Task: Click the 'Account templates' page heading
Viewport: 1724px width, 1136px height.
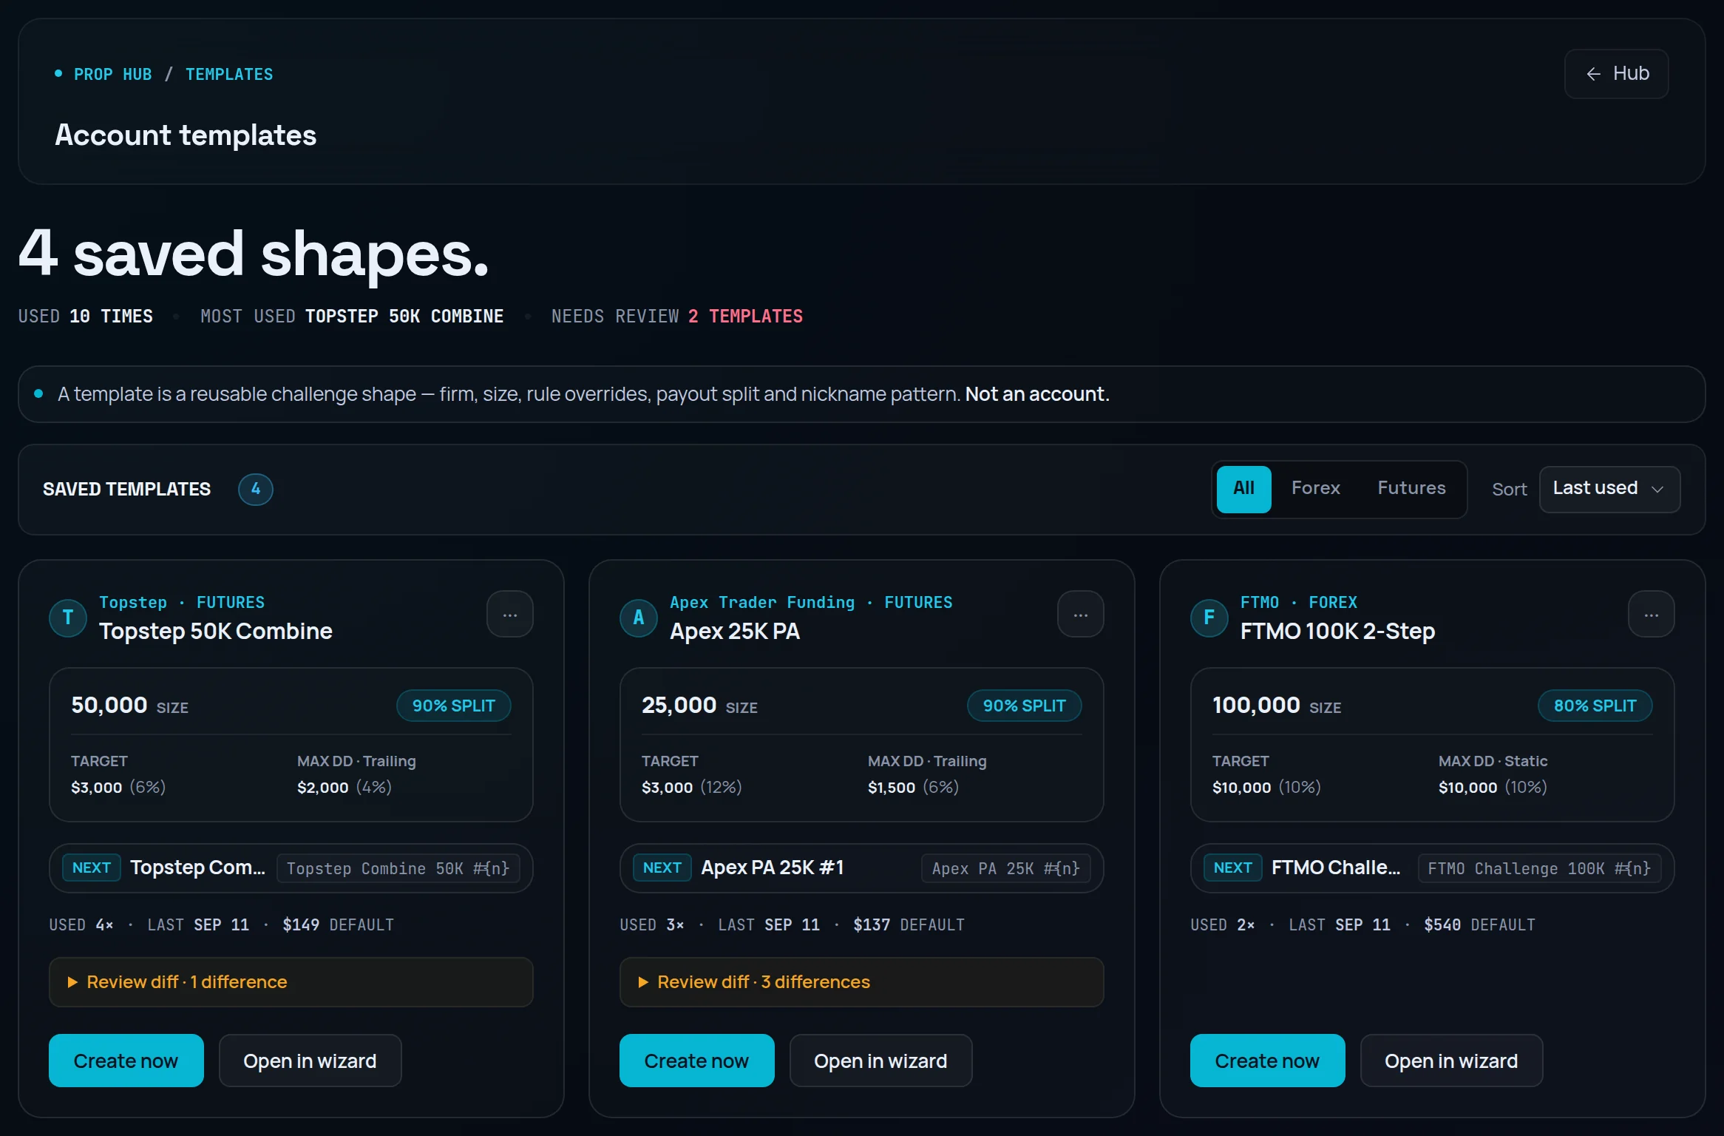Action: (186, 135)
